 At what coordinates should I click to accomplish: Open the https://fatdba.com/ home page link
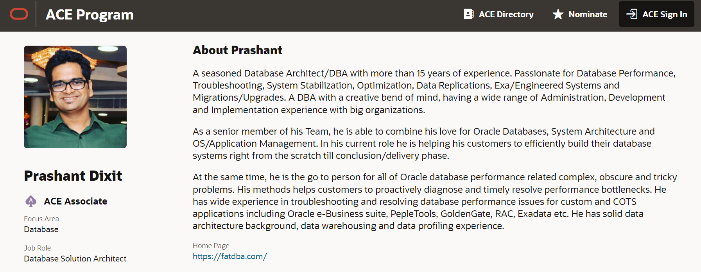(x=229, y=256)
